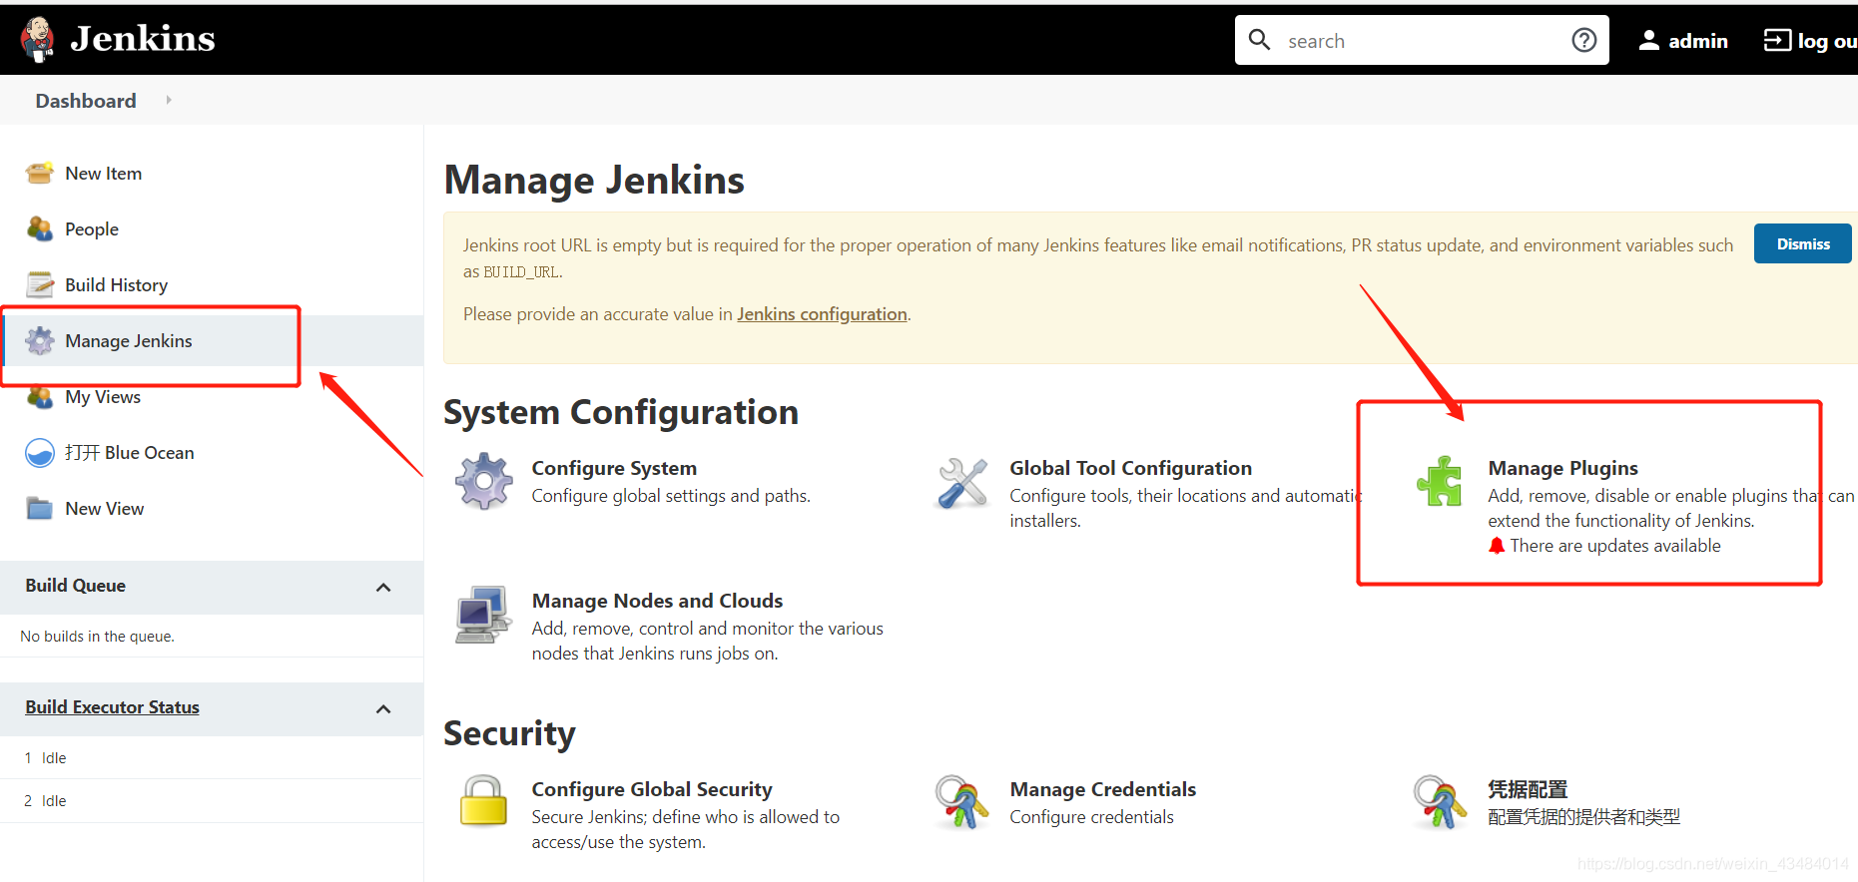
Task: Click the Blue Ocean circle icon
Action: tap(40, 453)
